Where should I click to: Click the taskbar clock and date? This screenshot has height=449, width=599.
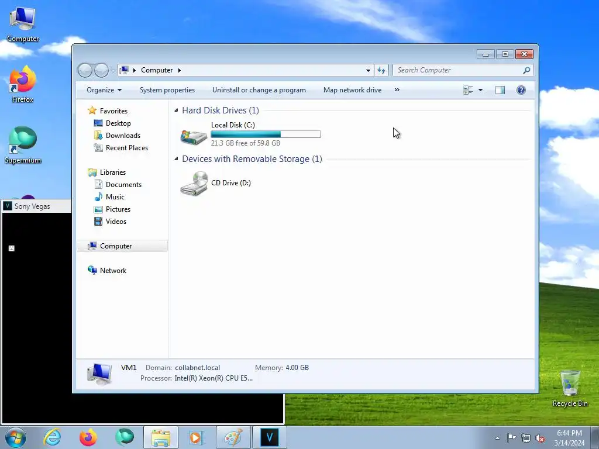tap(569, 438)
